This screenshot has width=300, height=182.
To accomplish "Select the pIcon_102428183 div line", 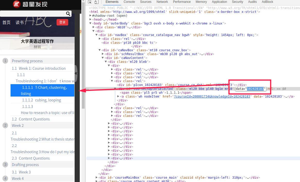I will coord(182,85).
